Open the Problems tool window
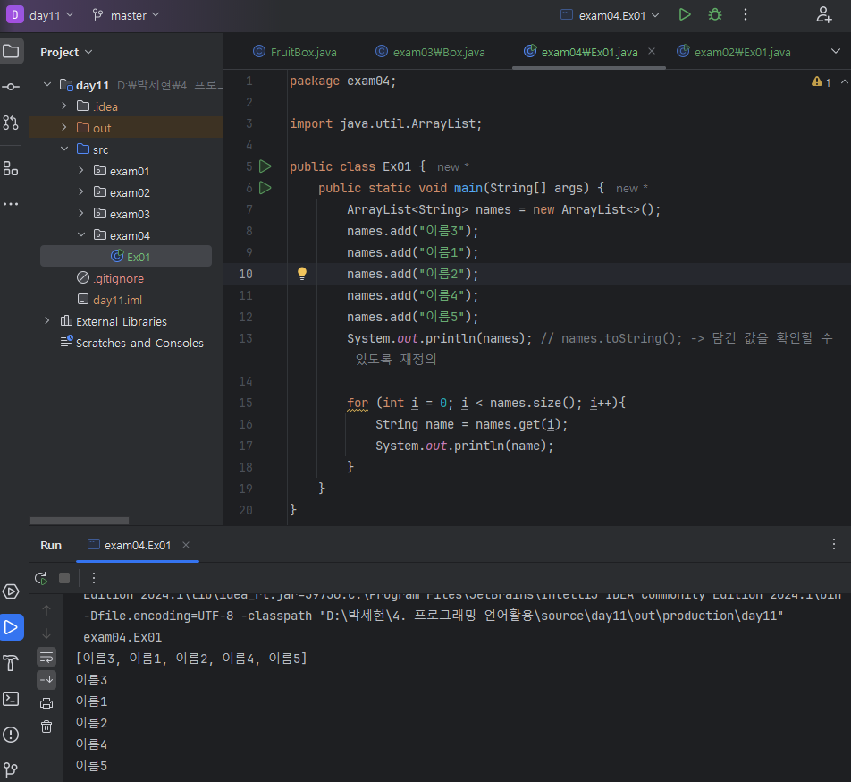Screen dimensions: 851x782 tap(12, 735)
